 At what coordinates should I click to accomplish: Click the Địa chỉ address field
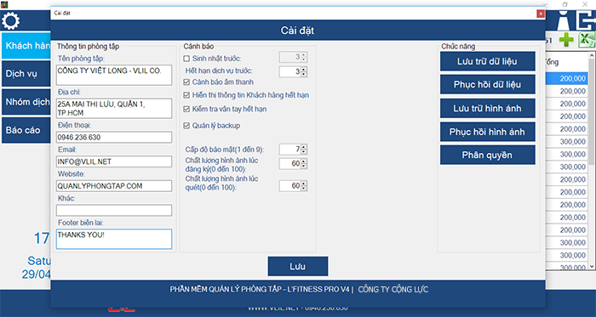pyautogui.click(x=114, y=109)
